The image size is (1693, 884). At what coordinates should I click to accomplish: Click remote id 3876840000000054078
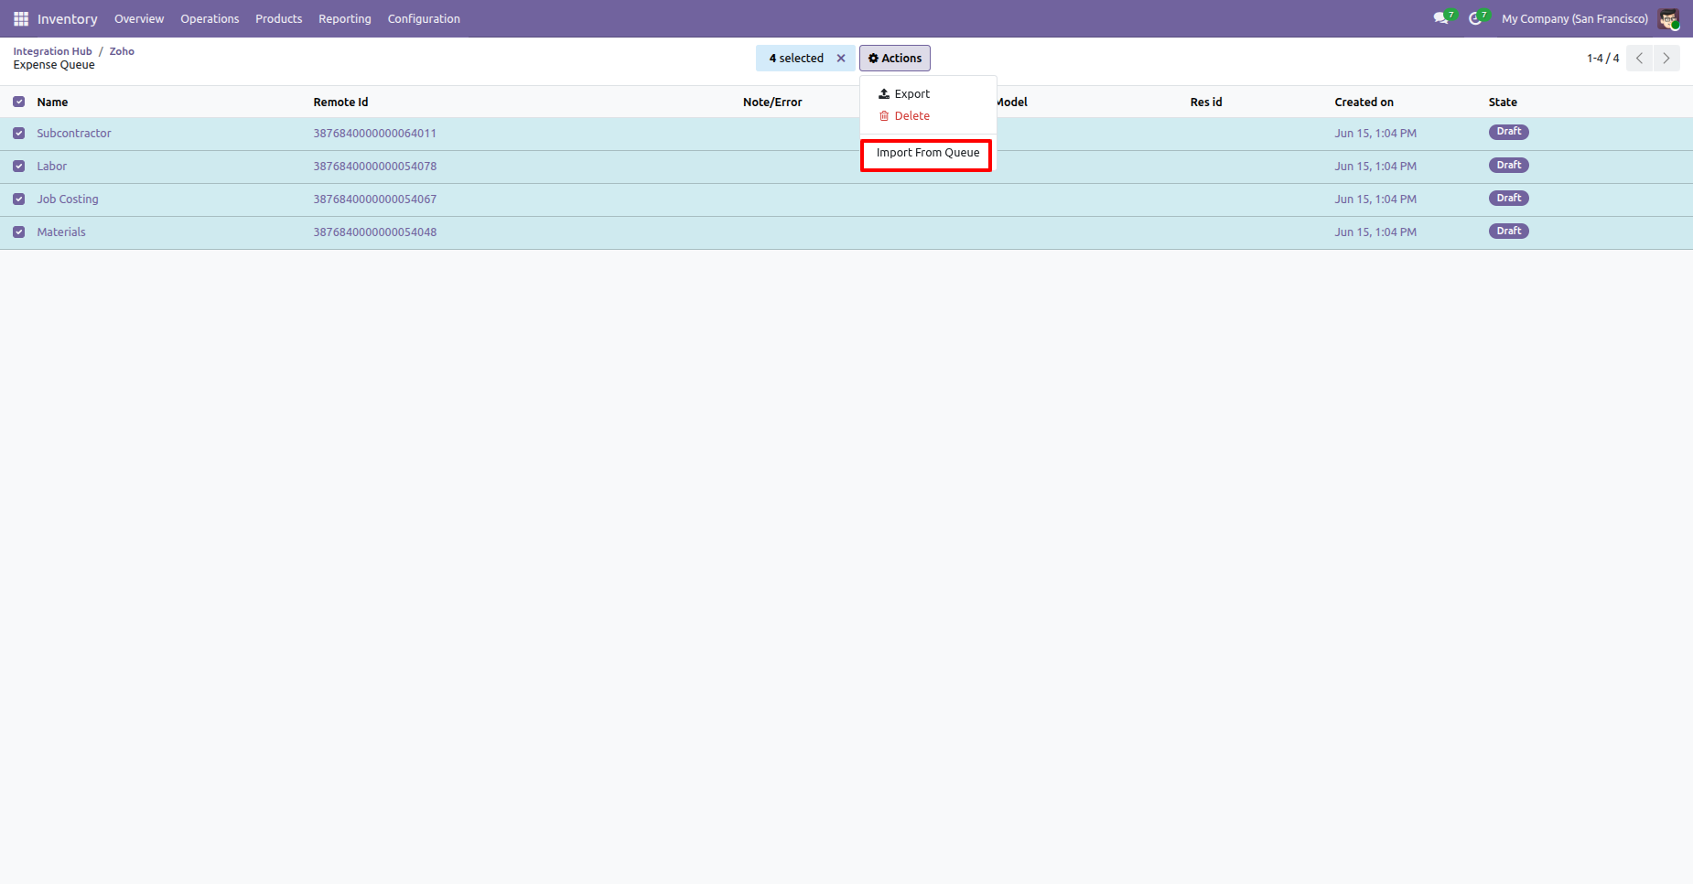[x=375, y=167]
